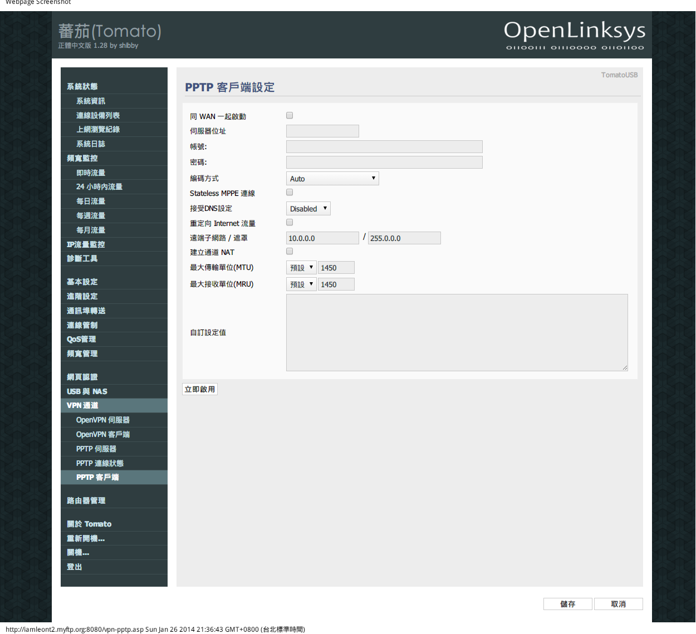The width and height of the screenshot is (696, 634).
Task: Click the textarea resize grip
Action: [625, 368]
